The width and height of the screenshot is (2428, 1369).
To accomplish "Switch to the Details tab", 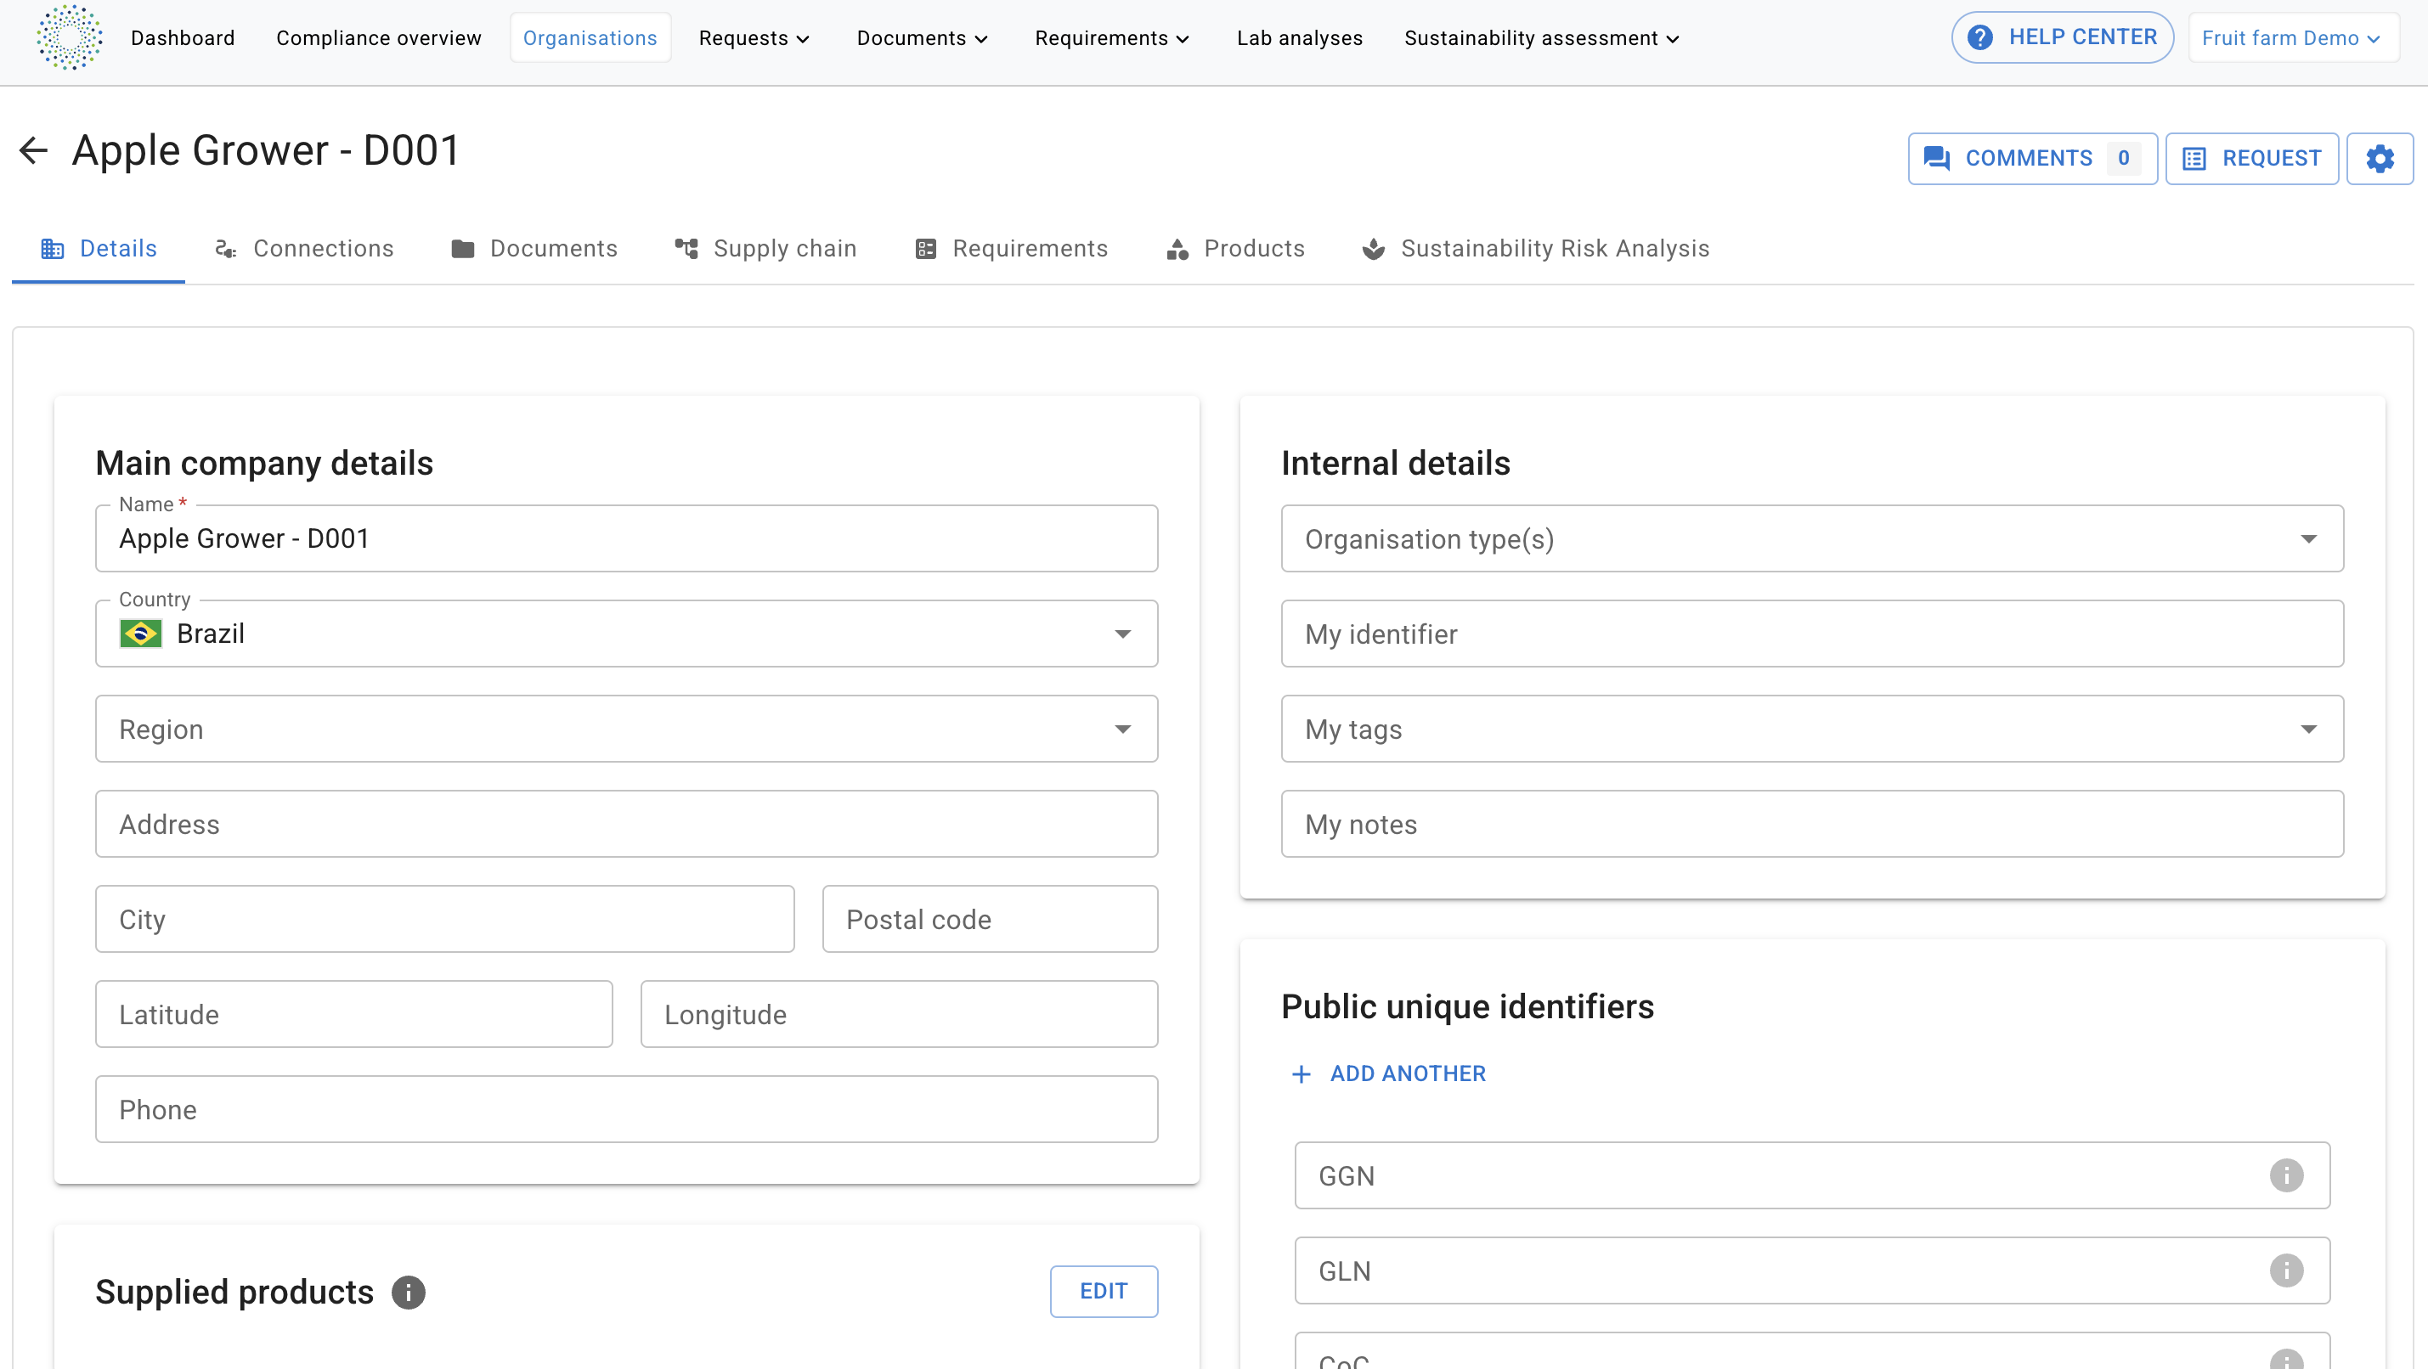I will (x=98, y=248).
